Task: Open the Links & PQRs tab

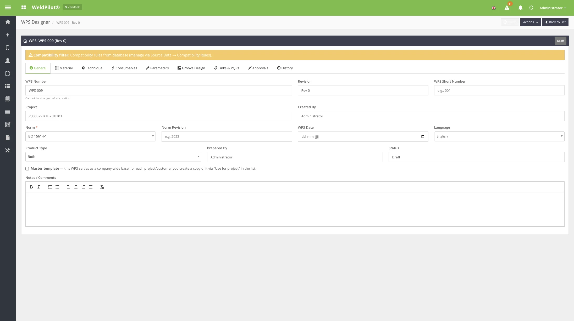Action: (x=227, y=68)
